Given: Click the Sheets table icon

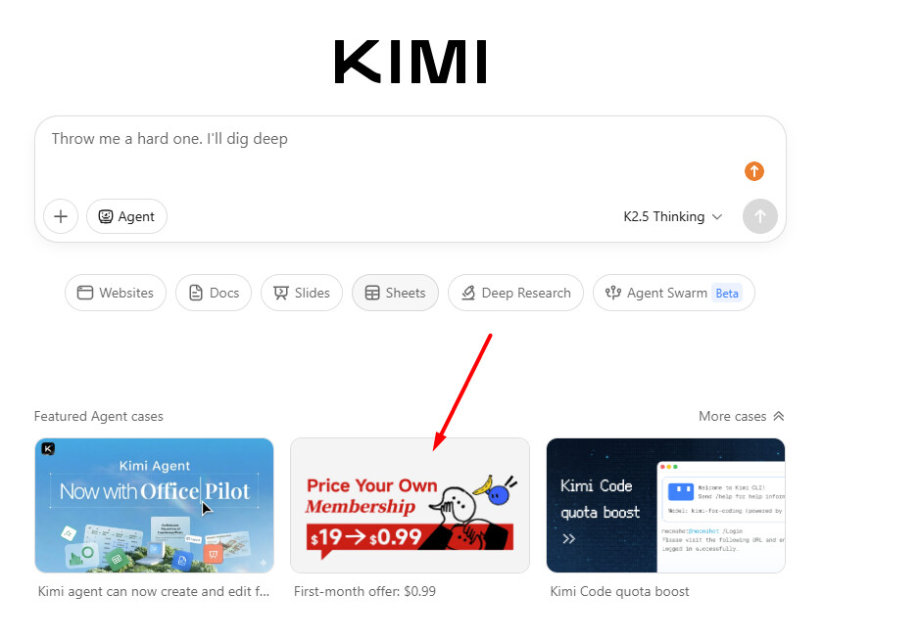Looking at the screenshot, I should pos(372,293).
